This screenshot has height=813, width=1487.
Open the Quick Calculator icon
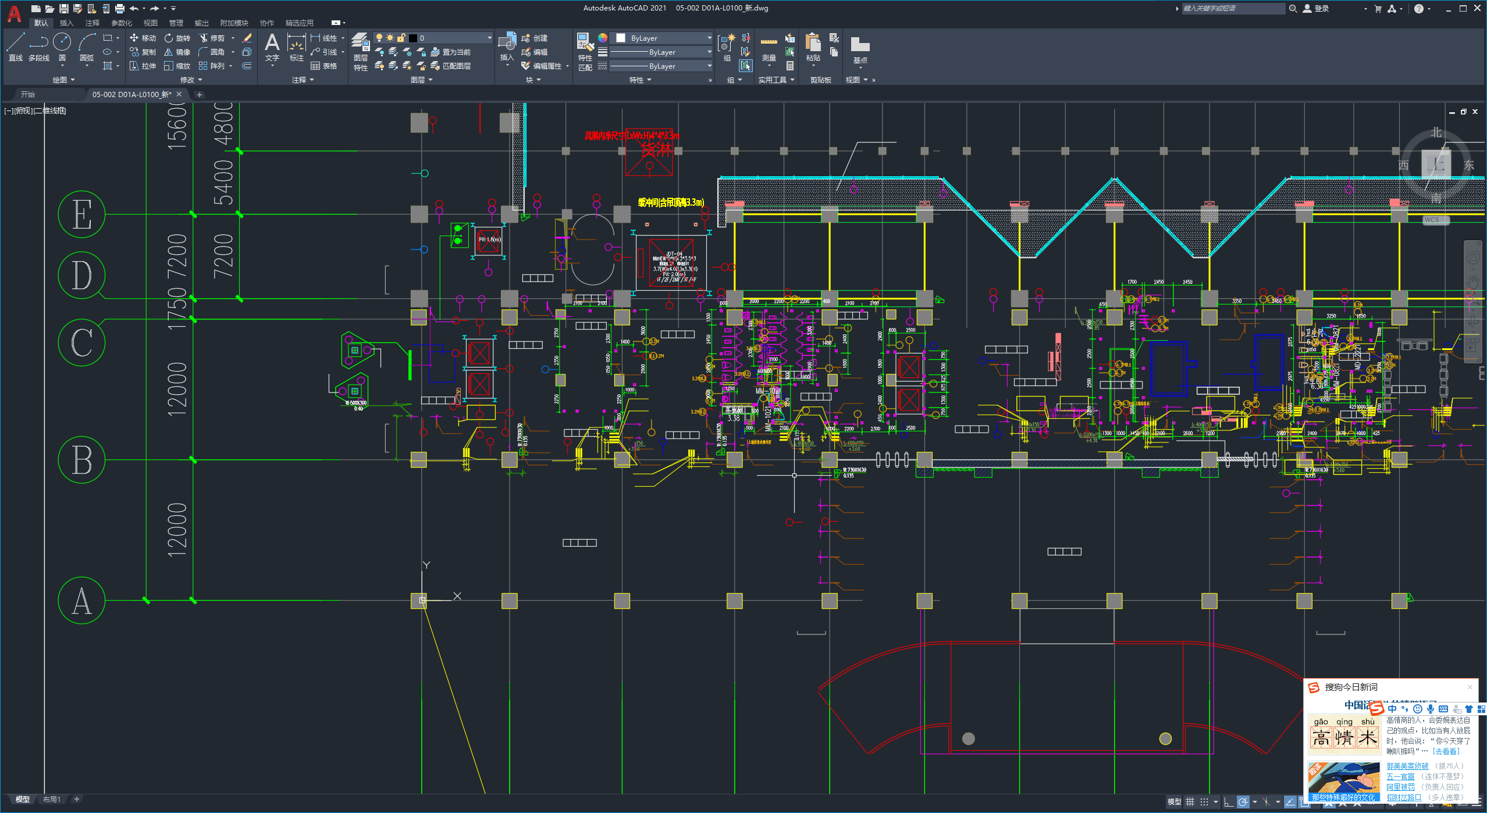[x=790, y=66]
